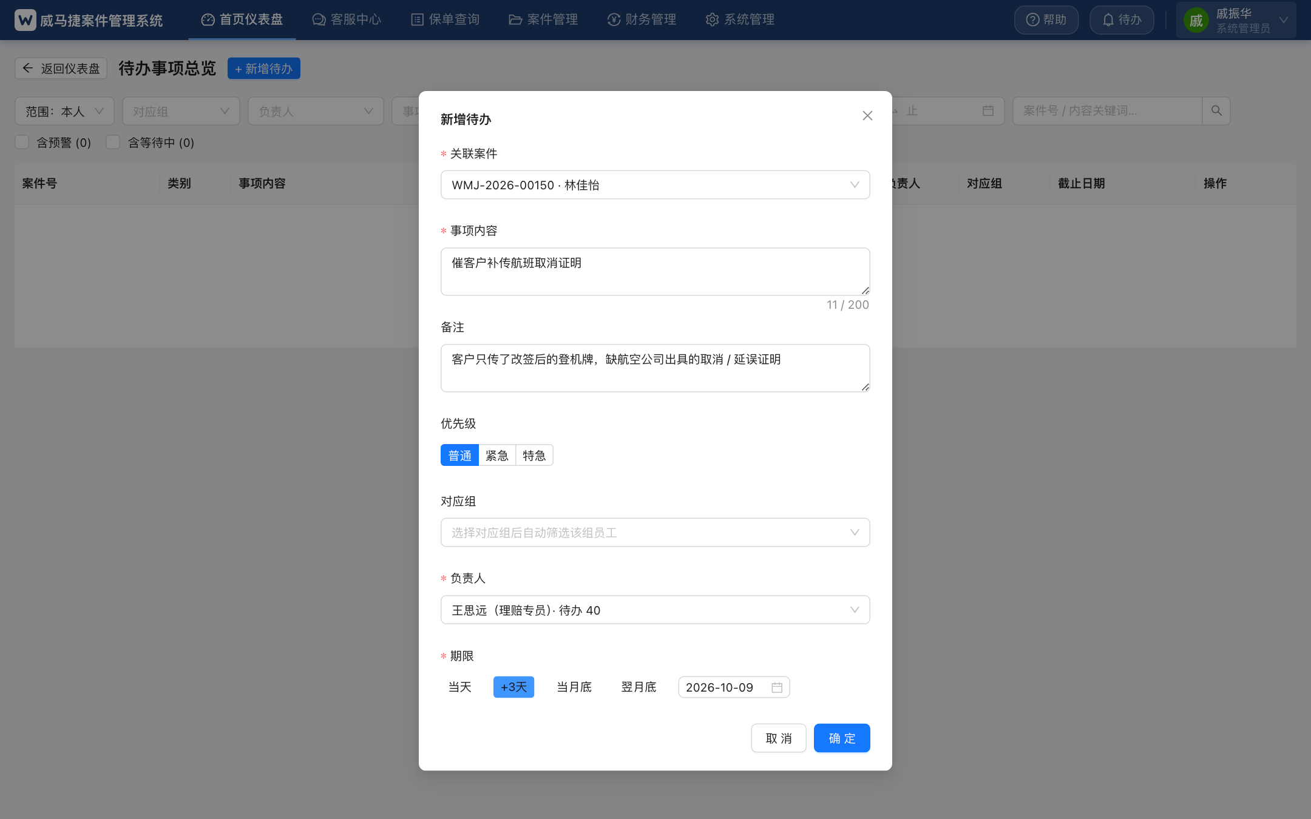
Task: Click inside the 事项内容 text area
Action: 655,271
